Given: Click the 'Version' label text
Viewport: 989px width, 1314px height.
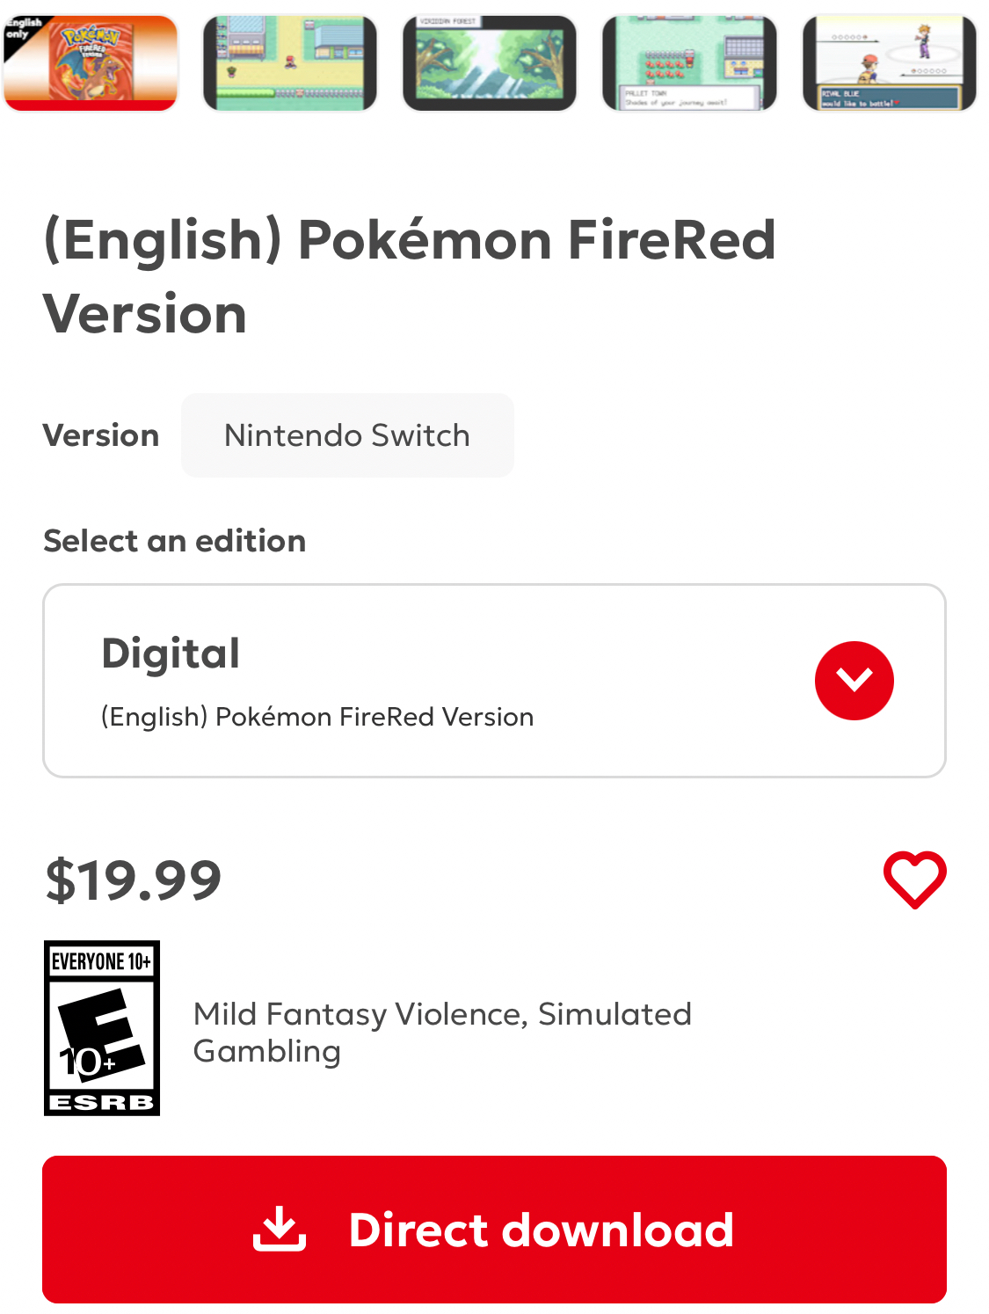Looking at the screenshot, I should click(x=101, y=435).
